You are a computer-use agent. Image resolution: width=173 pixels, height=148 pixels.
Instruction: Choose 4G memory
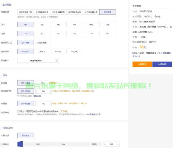[x=58, y=33]
